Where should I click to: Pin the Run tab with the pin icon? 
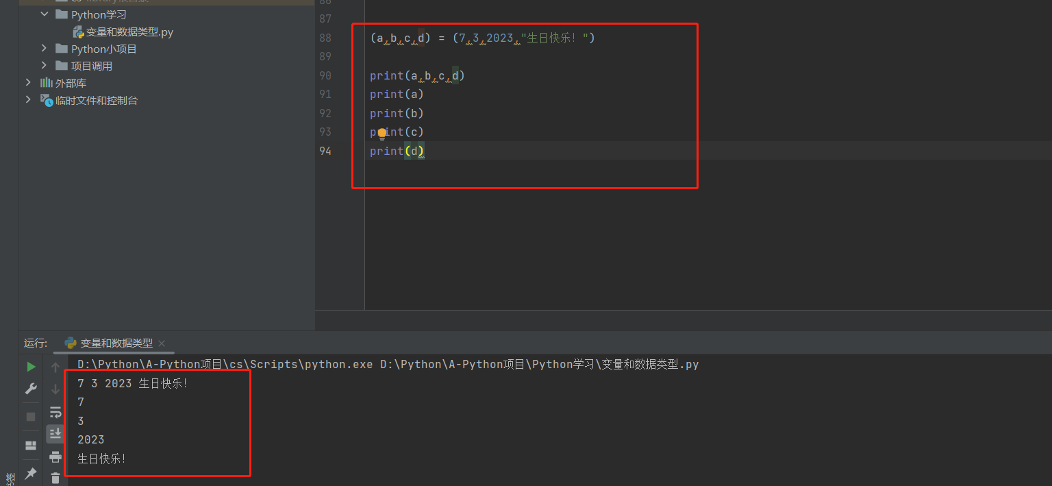[x=31, y=474]
